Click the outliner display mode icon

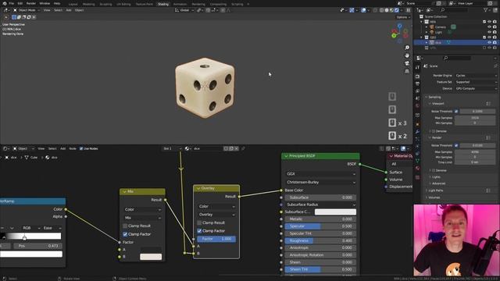coord(429,10)
